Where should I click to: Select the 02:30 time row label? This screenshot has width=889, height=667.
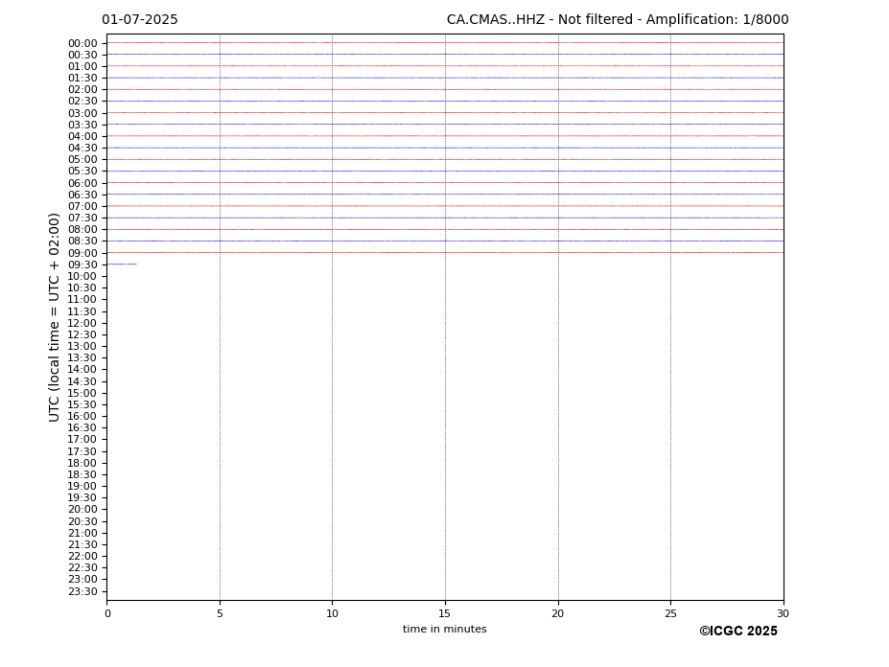coord(82,102)
